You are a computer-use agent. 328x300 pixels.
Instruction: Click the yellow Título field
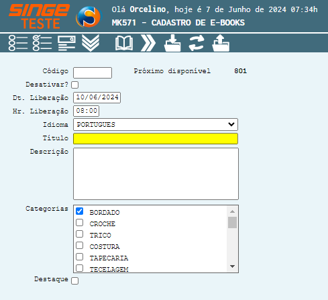[156, 138]
